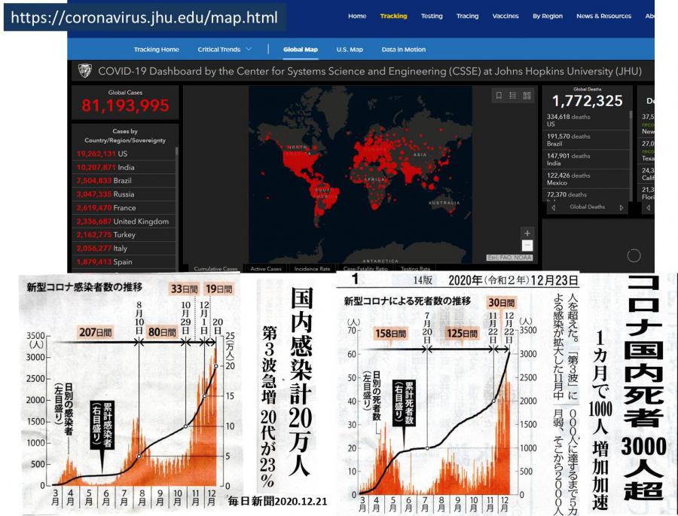Click the 122,426 deaths Mexico entry
Viewport: 678px width, 516px height.
pyautogui.click(x=586, y=179)
